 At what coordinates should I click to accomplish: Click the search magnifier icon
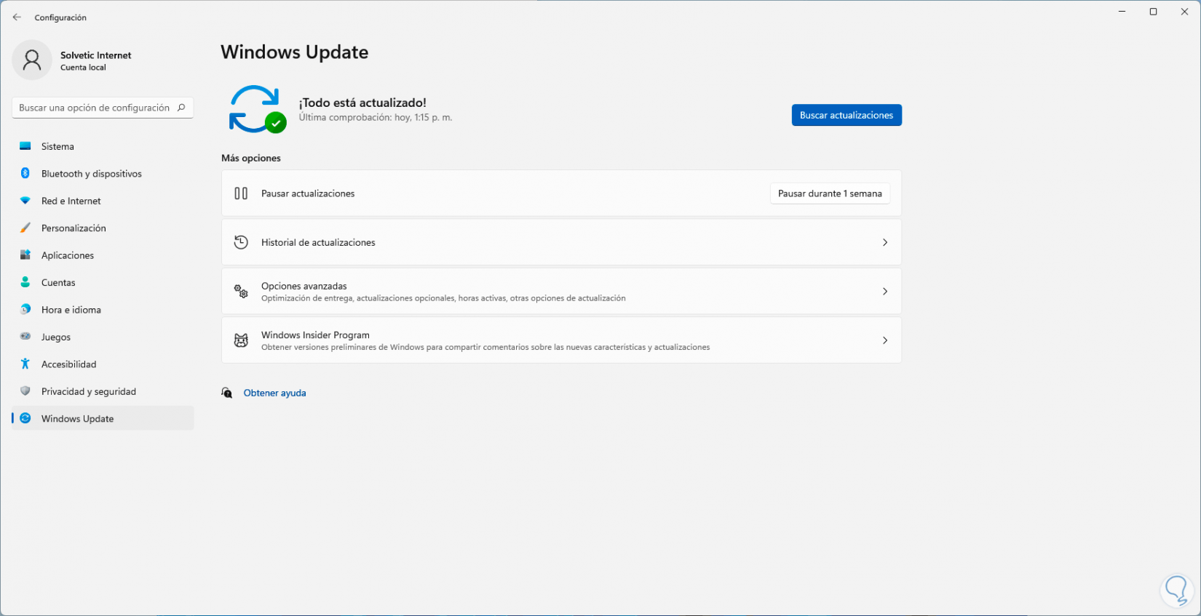tap(181, 108)
